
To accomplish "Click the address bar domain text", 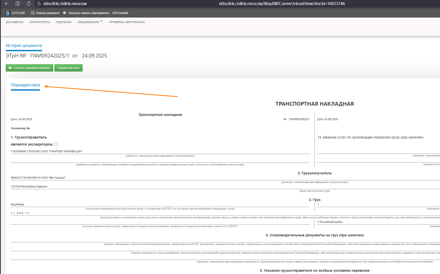I will pos(65,4).
